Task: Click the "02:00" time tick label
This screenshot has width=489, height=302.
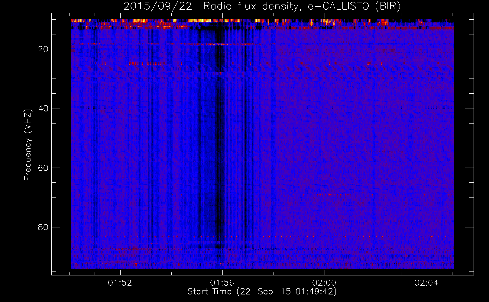Action: [x=325, y=283]
